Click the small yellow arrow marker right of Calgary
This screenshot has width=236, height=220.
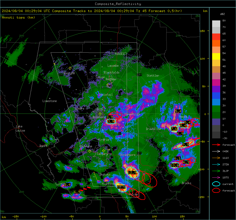[109, 150]
